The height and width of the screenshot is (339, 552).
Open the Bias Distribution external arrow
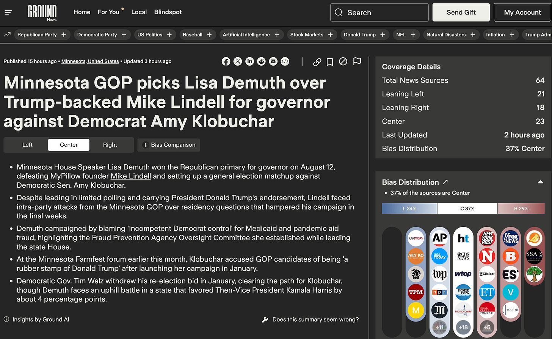(445, 182)
